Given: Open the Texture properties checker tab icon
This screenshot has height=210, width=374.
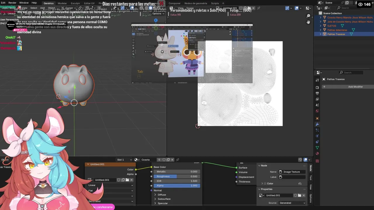Looking at the screenshot, I should pyautogui.click(x=317, y=161).
